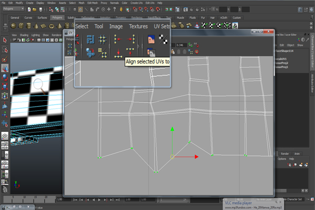Click the 0.346 UV value field
Viewport: 315px width, 210px height.
click(x=181, y=45)
